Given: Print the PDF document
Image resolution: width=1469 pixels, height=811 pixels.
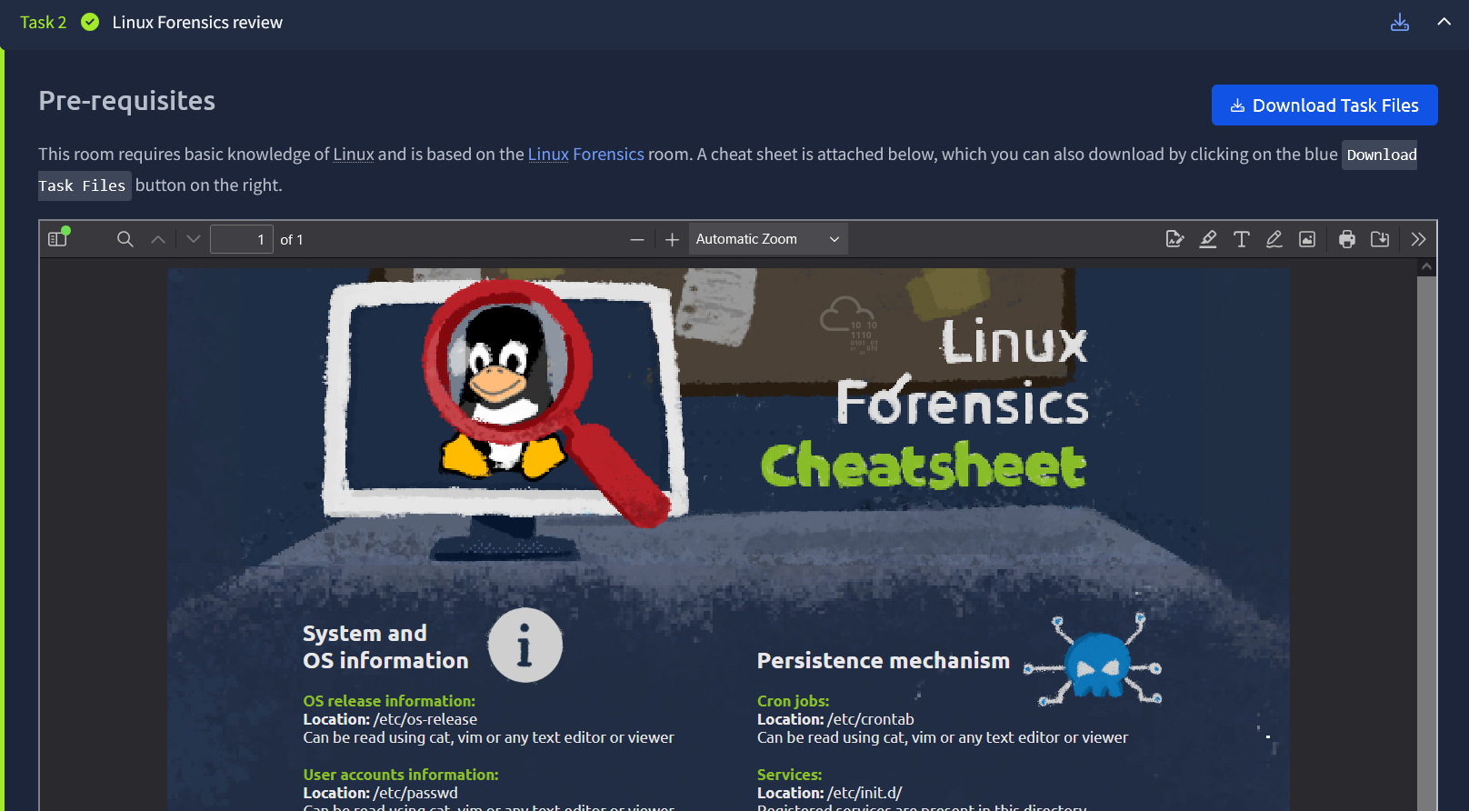Looking at the screenshot, I should [1347, 239].
